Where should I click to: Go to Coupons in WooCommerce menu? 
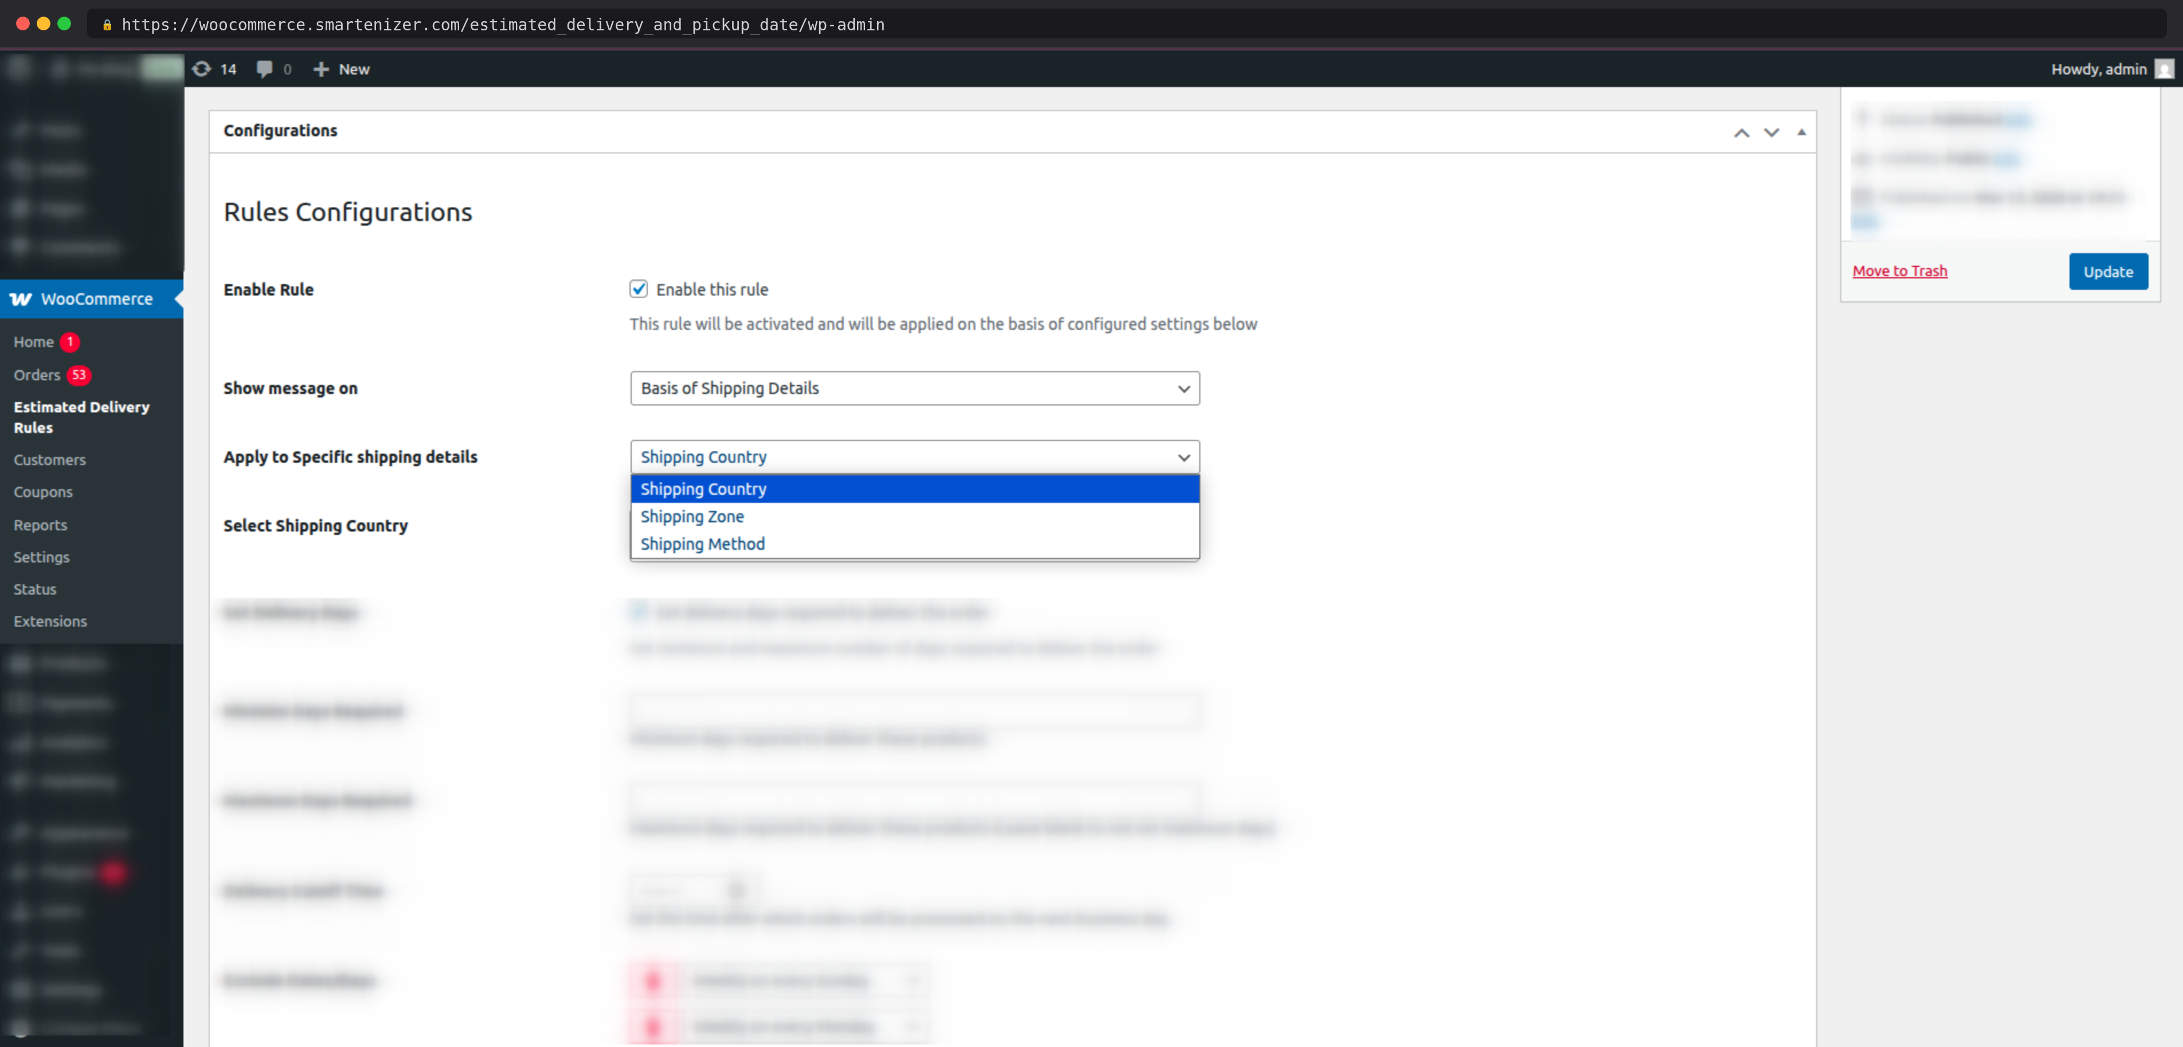coord(43,492)
